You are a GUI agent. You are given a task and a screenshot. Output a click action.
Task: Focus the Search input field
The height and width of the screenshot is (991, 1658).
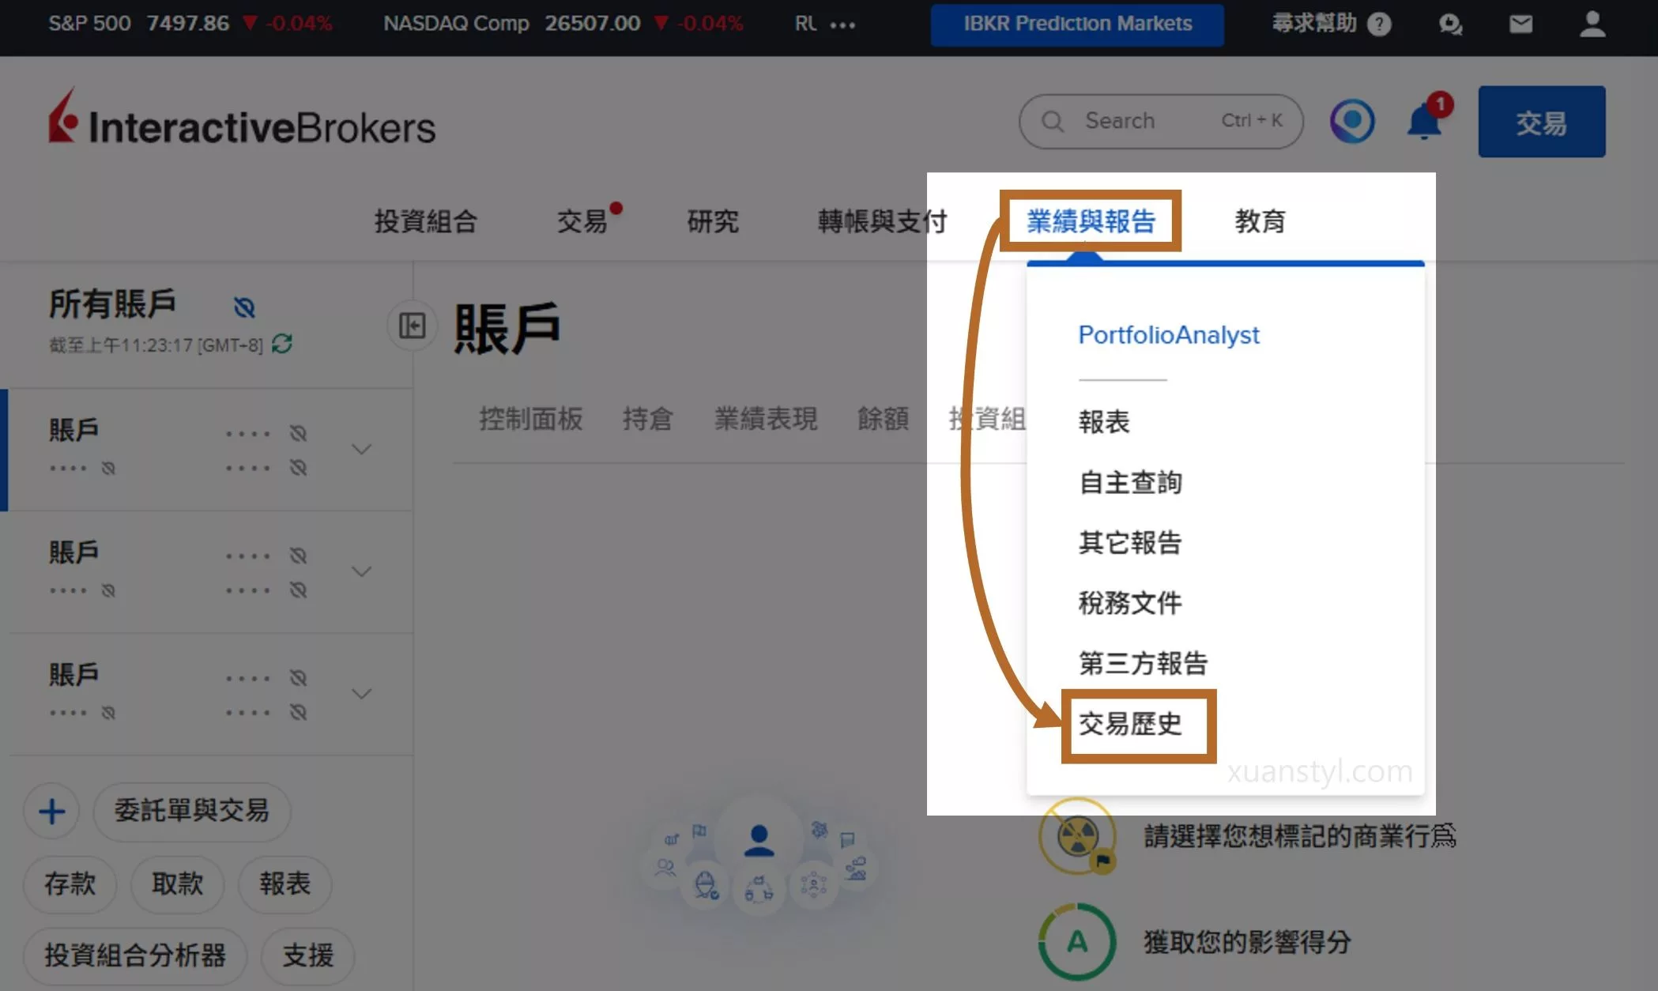1161,121
